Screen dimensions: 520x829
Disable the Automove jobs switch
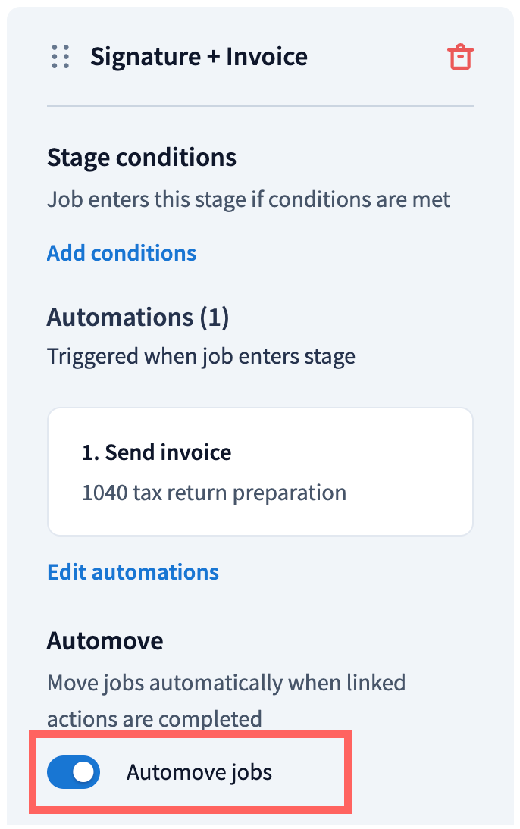74,772
